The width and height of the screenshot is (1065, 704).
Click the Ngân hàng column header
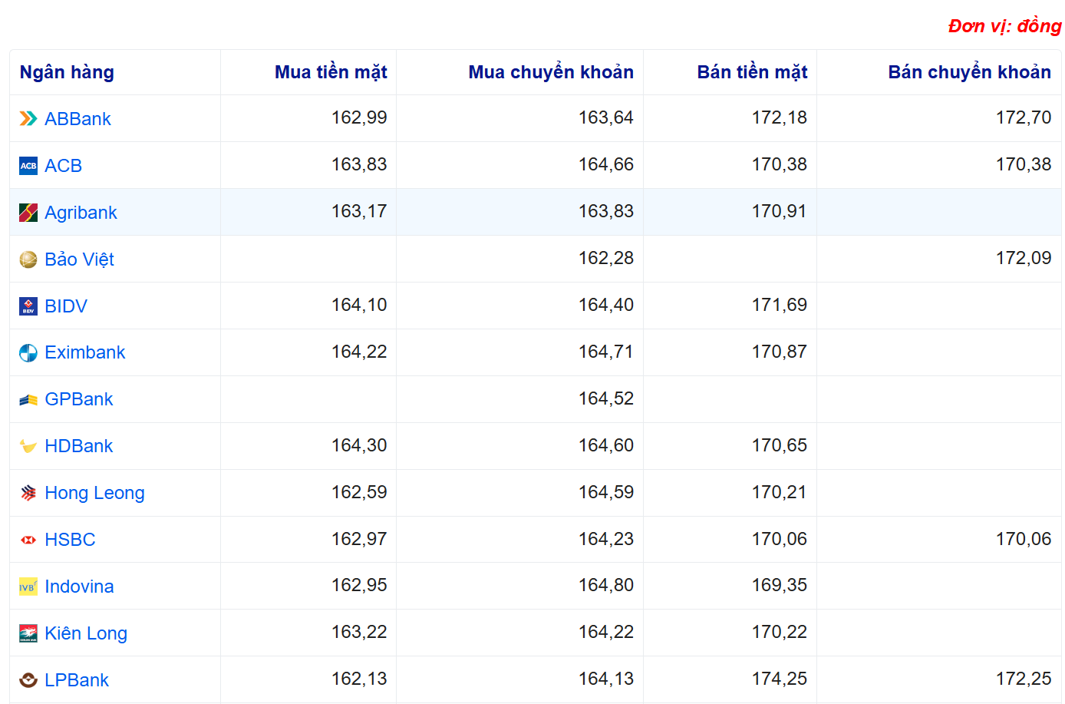coord(67,72)
